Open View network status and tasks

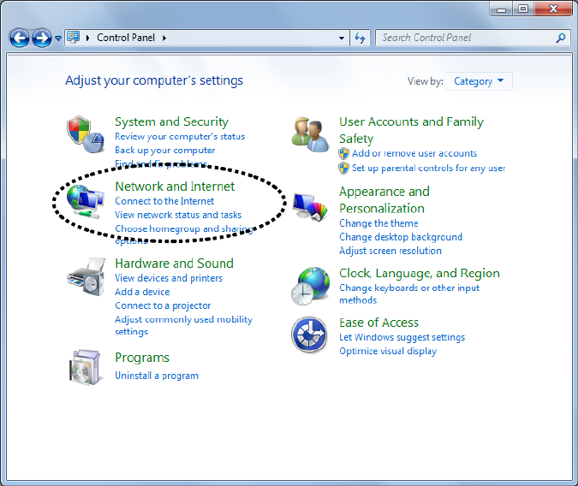[178, 215]
